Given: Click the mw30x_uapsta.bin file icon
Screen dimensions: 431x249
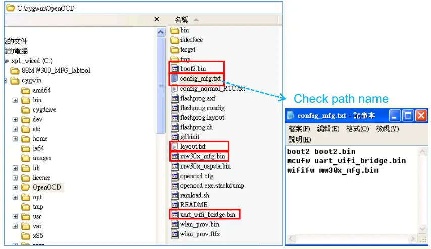Looking at the screenshot, I should point(175,167).
